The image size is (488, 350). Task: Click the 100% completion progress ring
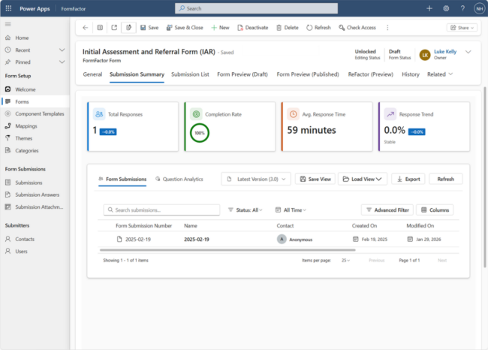click(200, 133)
